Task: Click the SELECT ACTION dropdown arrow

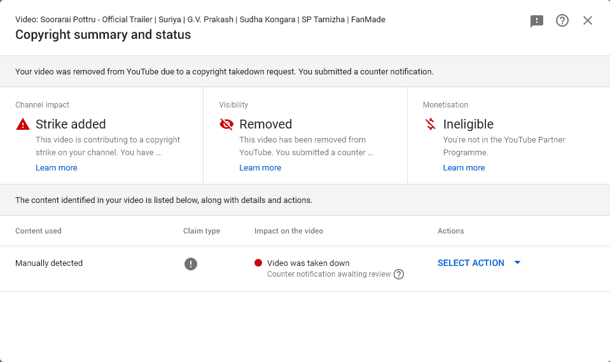Action: click(x=517, y=262)
